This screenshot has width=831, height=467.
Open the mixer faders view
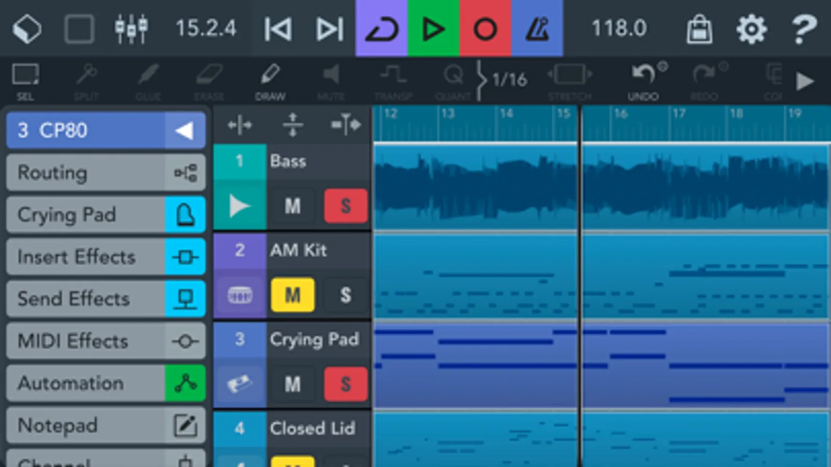(x=131, y=29)
